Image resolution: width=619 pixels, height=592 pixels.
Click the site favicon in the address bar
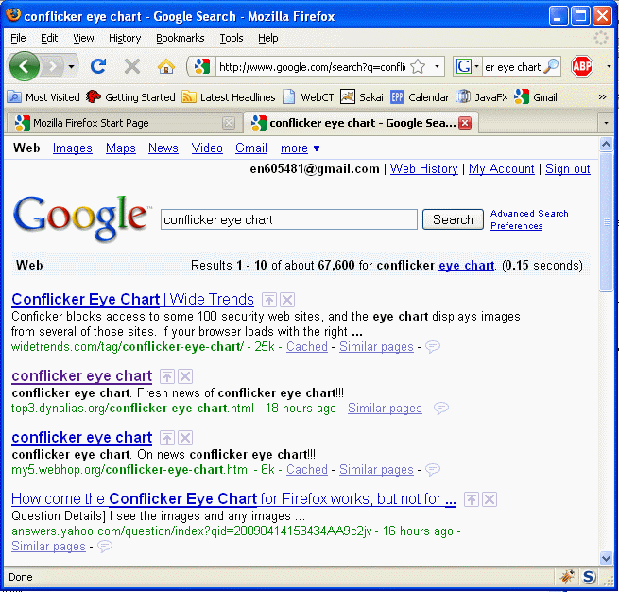click(x=201, y=66)
